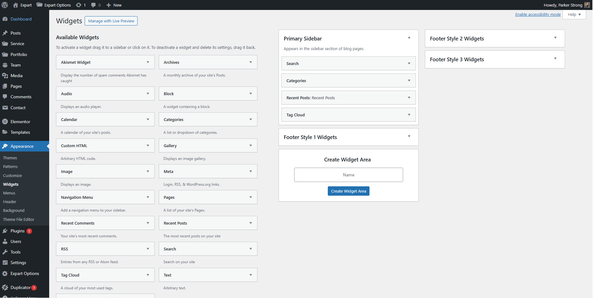The width and height of the screenshot is (593, 298).
Task: Click the user avatar in top right
Action: (587, 5)
